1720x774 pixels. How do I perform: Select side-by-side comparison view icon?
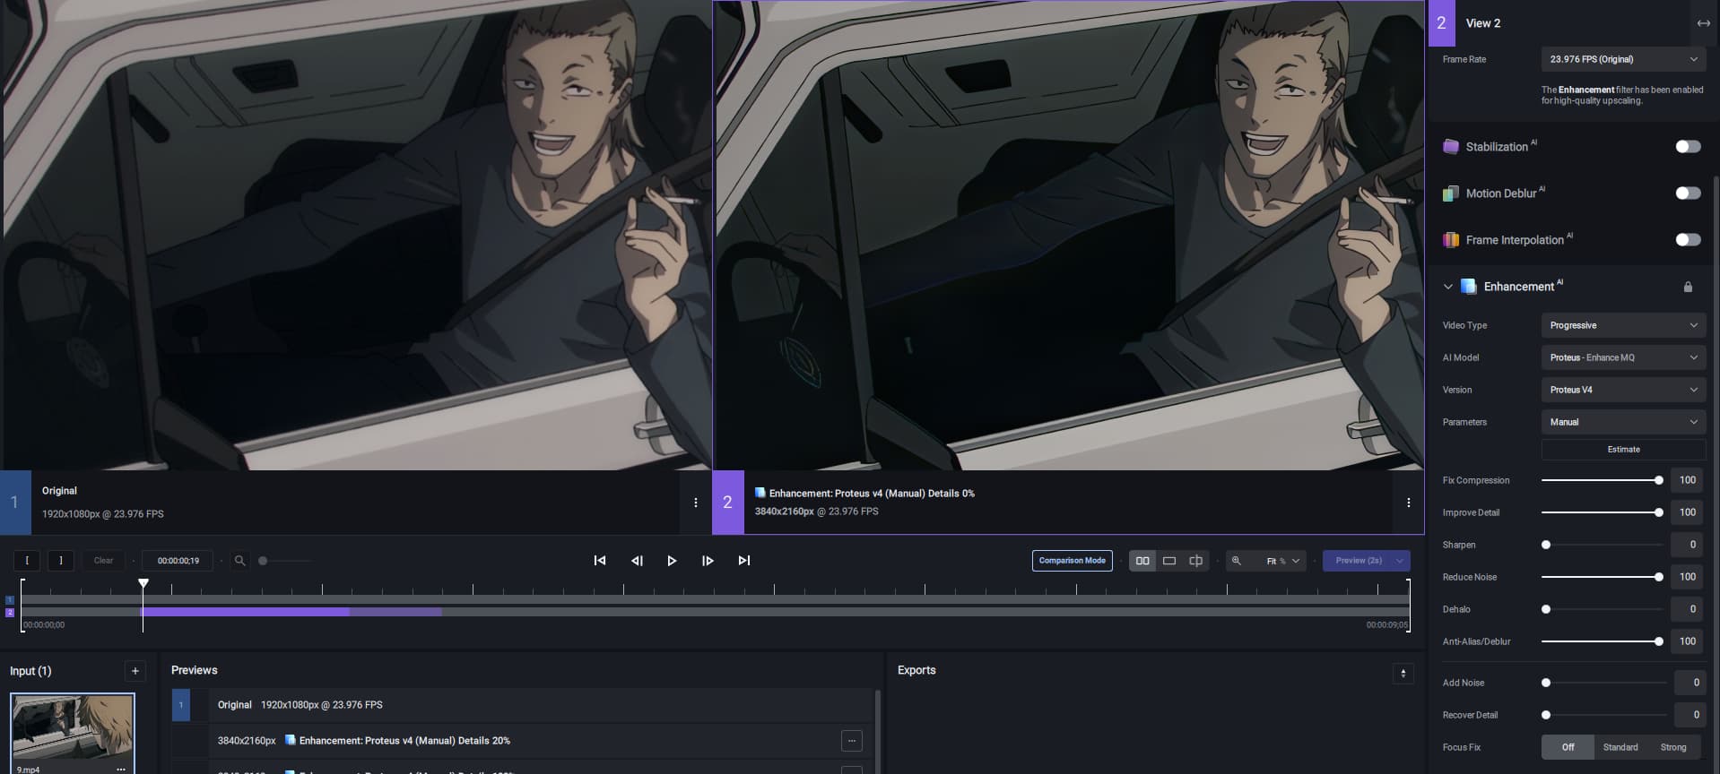[1142, 561]
